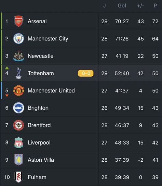Sort by the Gol column header

122,6
